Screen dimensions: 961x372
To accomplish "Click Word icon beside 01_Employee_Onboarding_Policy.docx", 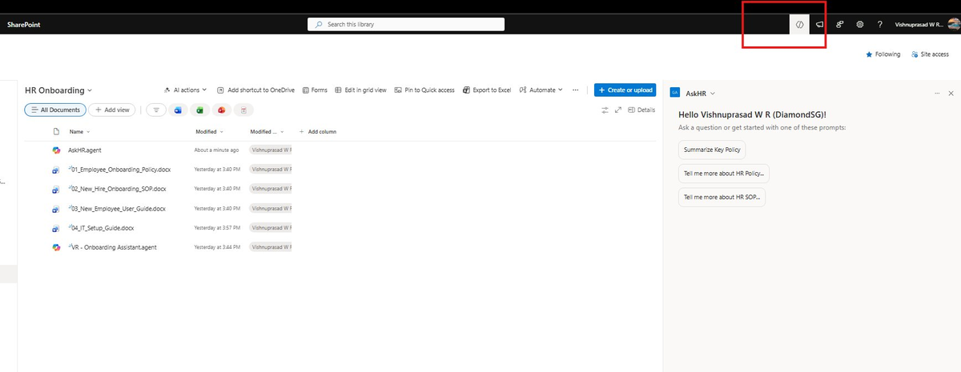I will [x=56, y=170].
